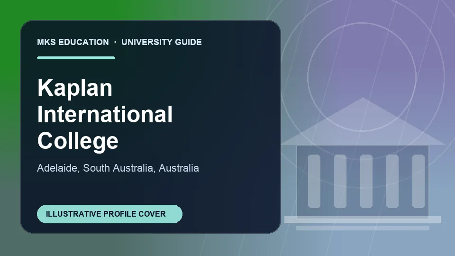Click the 'UNIVERSITY GUIDE' header text
This screenshot has width=455, height=256.
click(x=162, y=42)
